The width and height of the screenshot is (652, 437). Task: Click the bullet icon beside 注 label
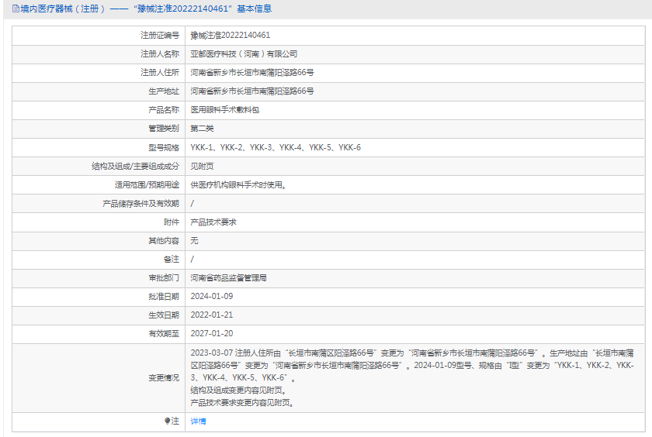167,422
